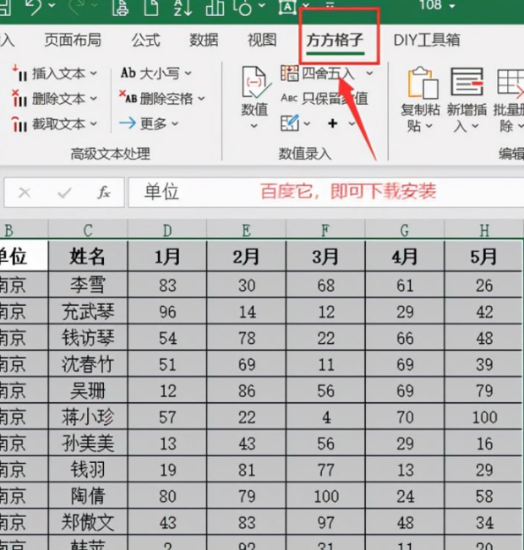Click the 批量删除 table icon
524x550 pixels.
(x=510, y=84)
